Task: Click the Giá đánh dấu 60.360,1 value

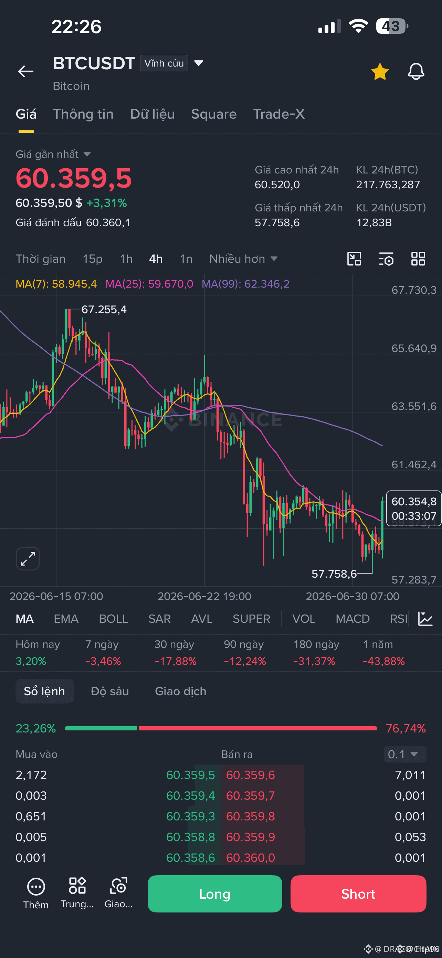Action: (108, 222)
